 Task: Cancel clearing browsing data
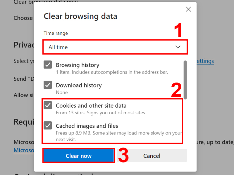(152, 156)
